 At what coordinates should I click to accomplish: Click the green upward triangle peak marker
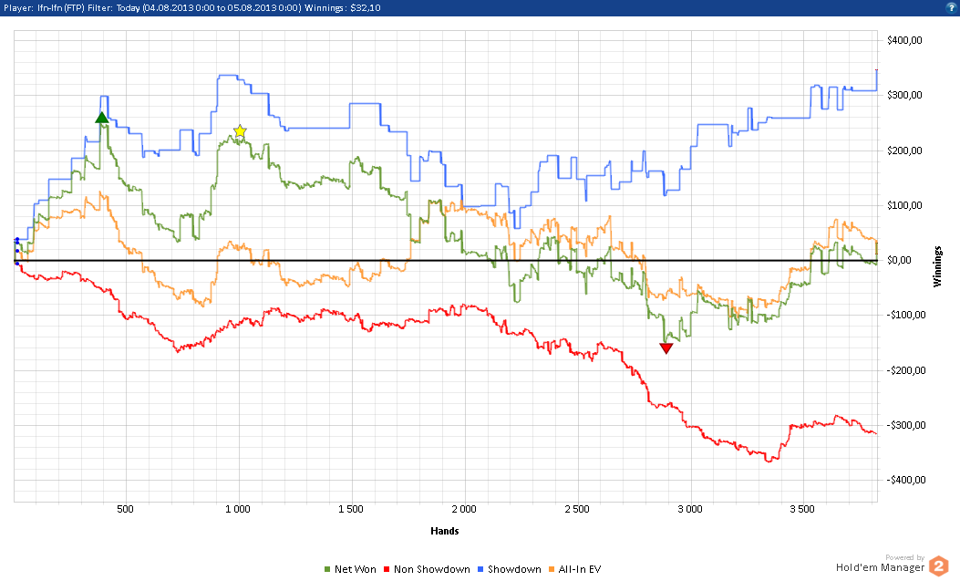point(102,117)
